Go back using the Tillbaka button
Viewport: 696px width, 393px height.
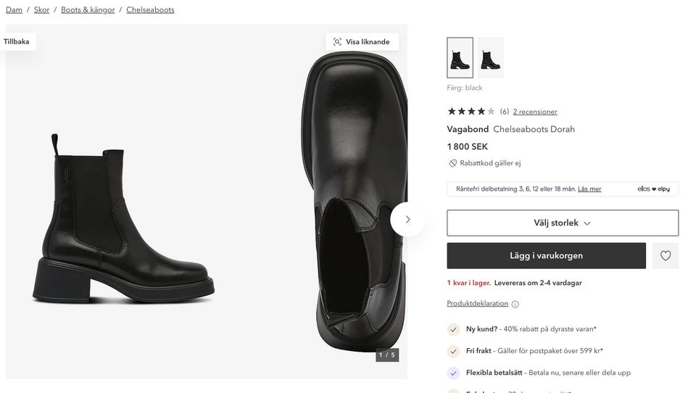pos(17,42)
